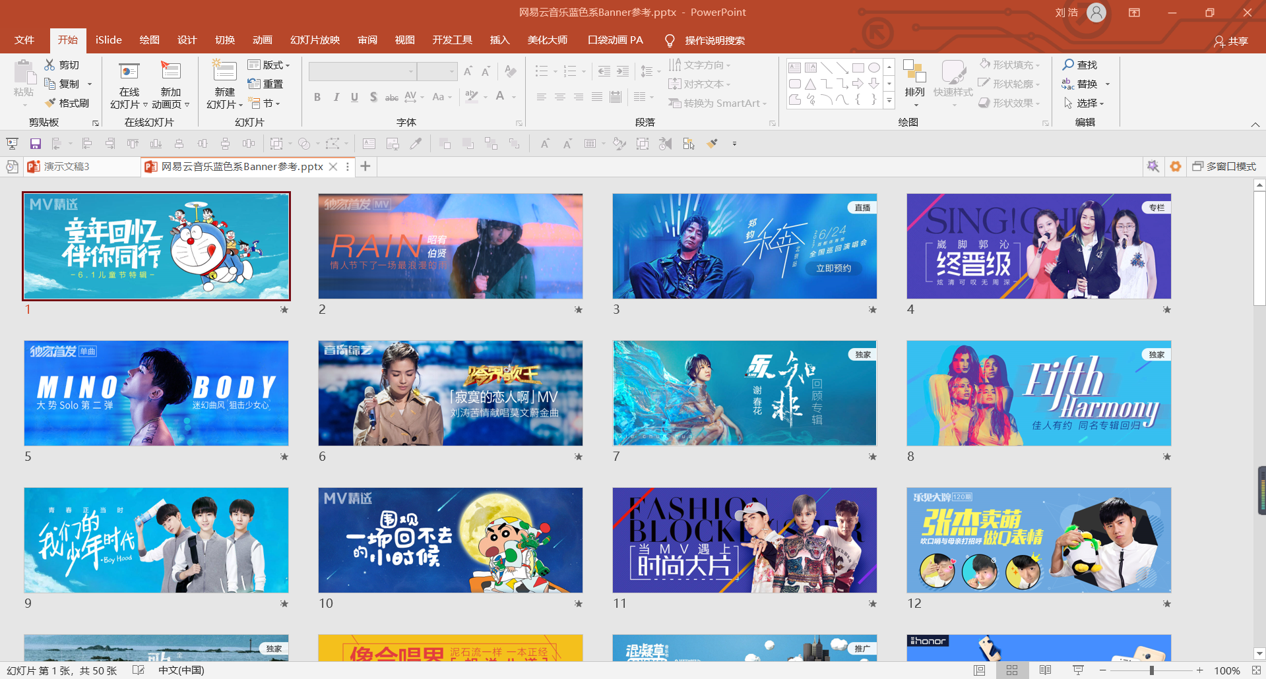Toggle Bold formatting
This screenshot has width=1266, height=679.
[x=317, y=97]
